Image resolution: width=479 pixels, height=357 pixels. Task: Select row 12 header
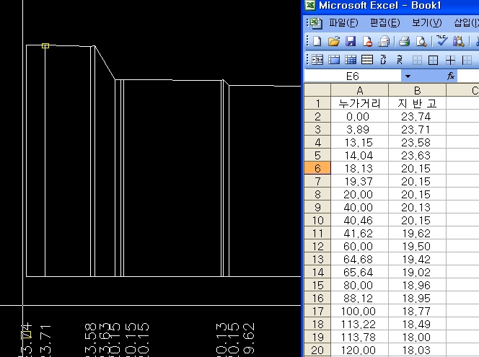pos(317,246)
